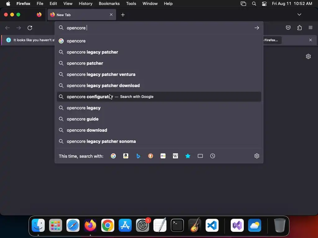318x238 pixels.
Task: Pick 'opencore legacy patcher ventura' suggestion
Action: pyautogui.click(x=159, y=74)
